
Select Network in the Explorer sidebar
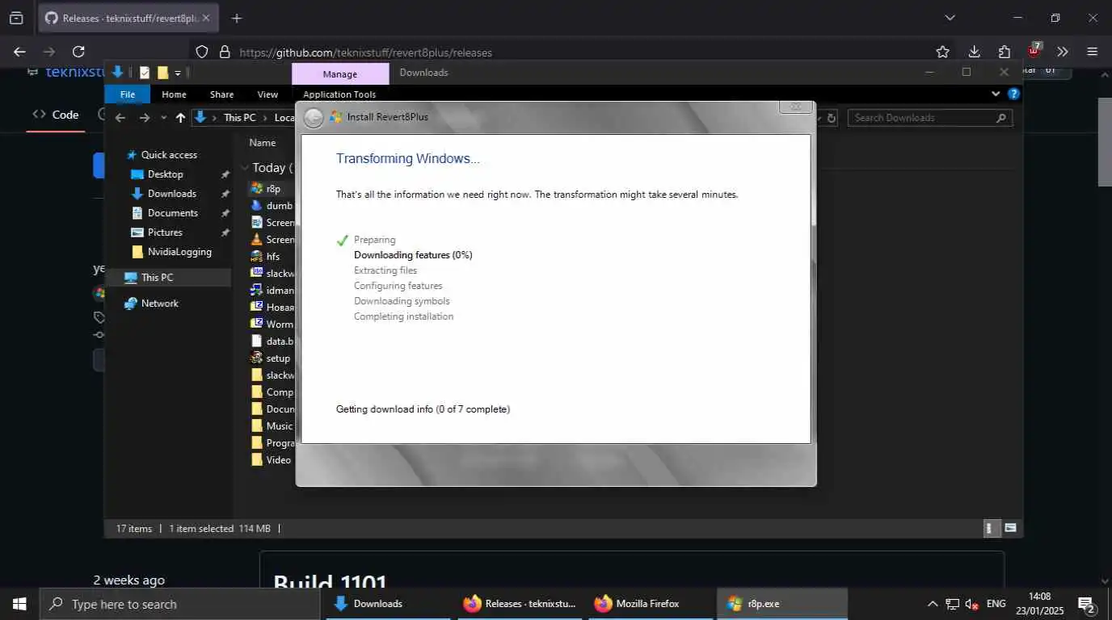pos(159,304)
